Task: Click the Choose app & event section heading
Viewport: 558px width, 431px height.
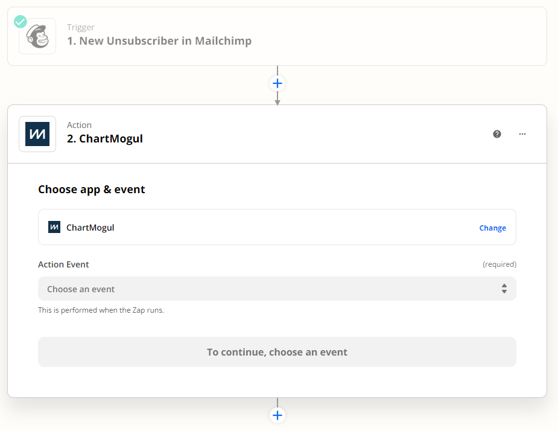Action: (92, 190)
